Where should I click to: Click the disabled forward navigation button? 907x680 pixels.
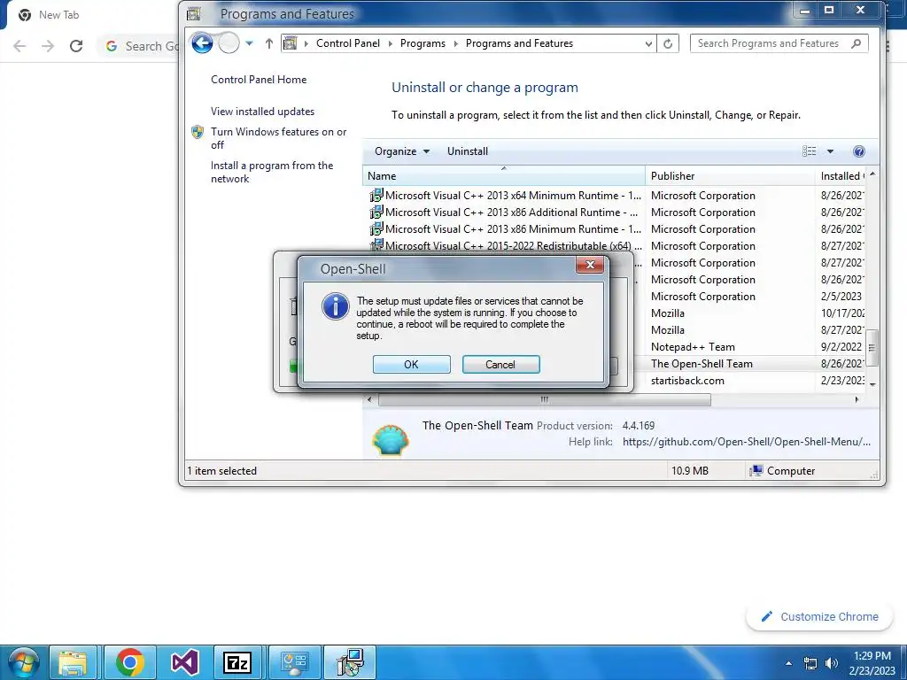pyautogui.click(x=229, y=42)
